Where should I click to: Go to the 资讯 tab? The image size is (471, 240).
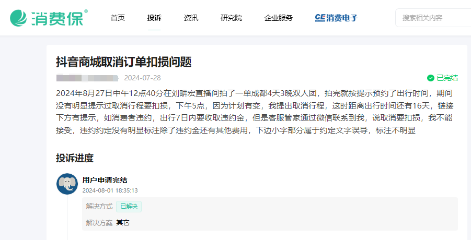point(191,18)
